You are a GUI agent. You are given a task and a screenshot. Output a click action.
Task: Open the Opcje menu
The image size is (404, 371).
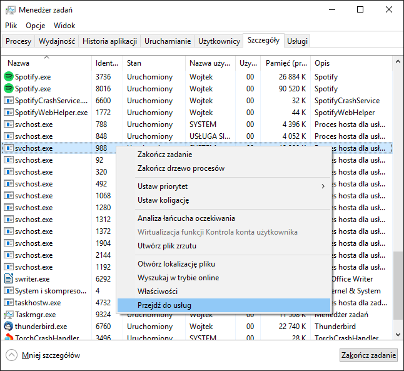pyautogui.click(x=36, y=26)
